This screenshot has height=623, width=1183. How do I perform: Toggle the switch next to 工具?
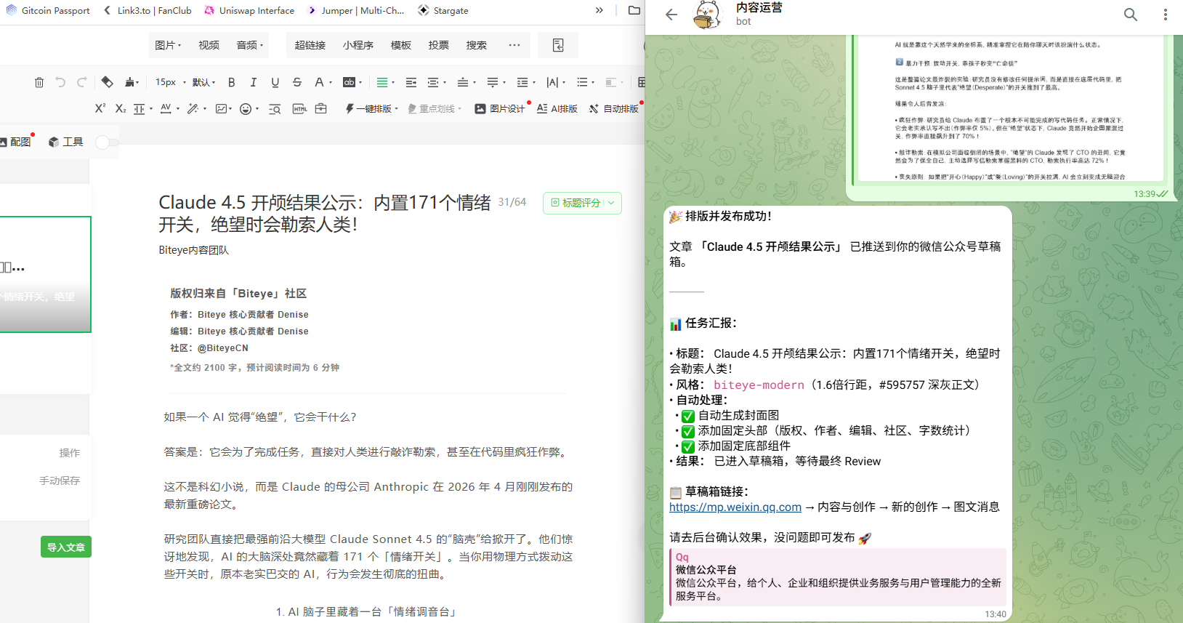[106, 142]
